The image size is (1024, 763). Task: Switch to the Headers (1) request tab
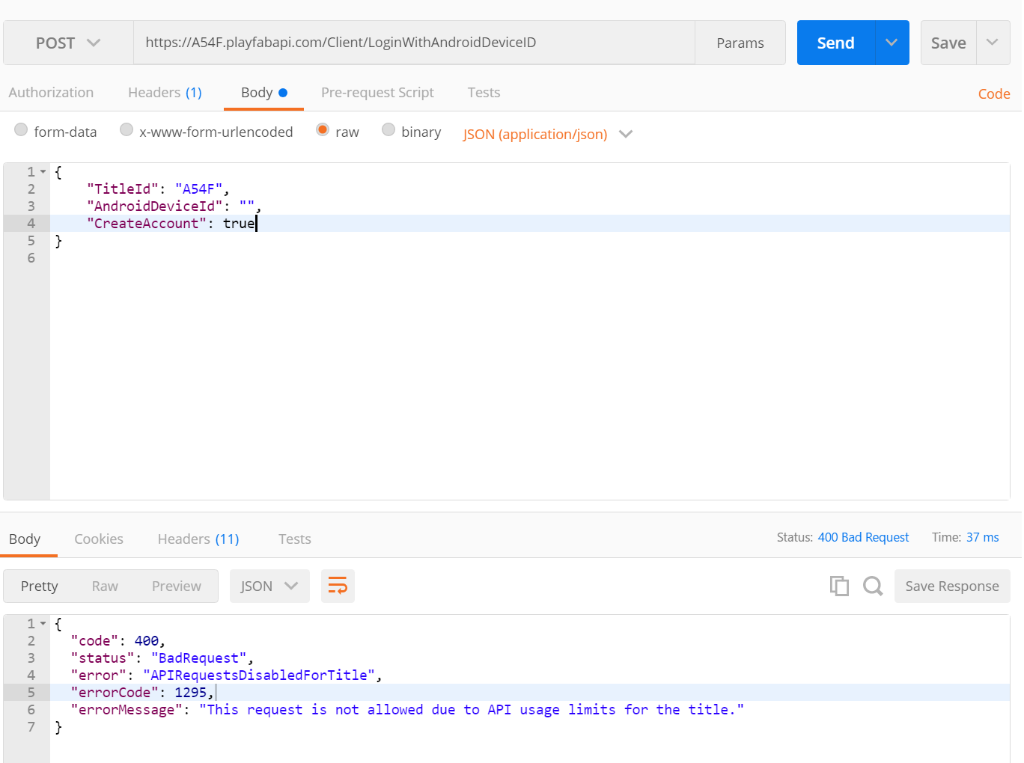tap(165, 93)
